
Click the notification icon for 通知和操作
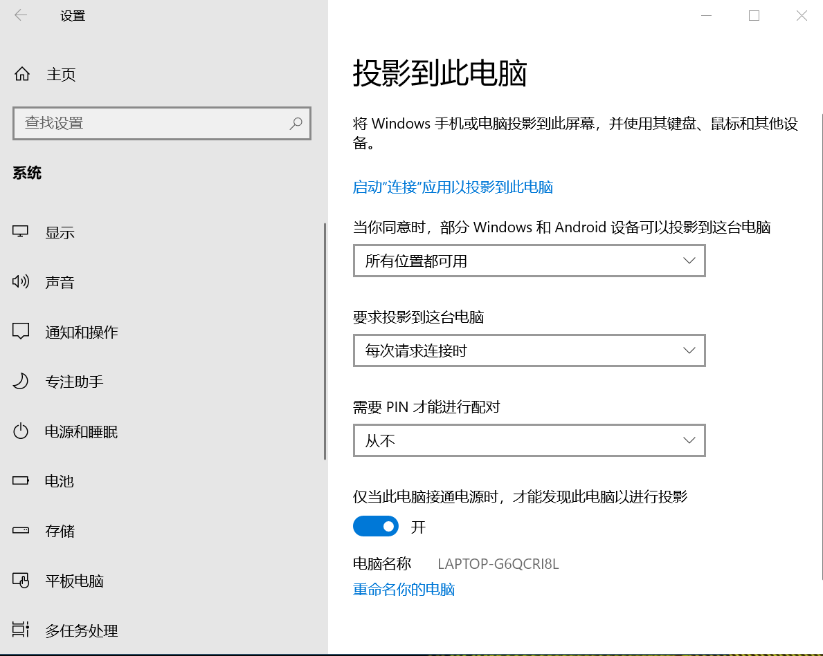coord(21,331)
